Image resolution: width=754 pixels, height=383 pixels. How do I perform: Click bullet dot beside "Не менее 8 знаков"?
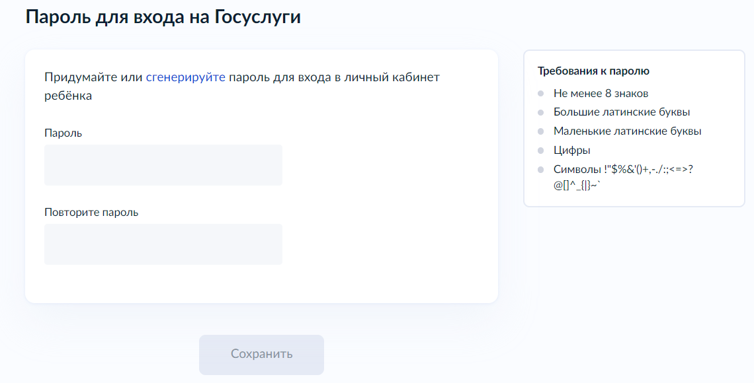tap(540, 94)
